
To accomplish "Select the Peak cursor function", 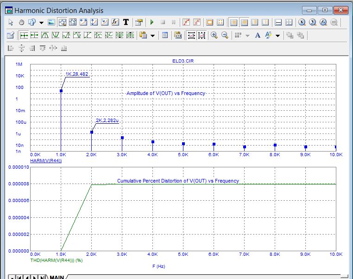I will point(45,35).
